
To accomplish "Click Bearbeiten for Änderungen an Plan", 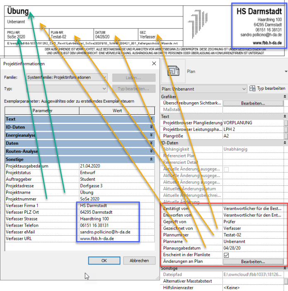I will tap(253, 261).
